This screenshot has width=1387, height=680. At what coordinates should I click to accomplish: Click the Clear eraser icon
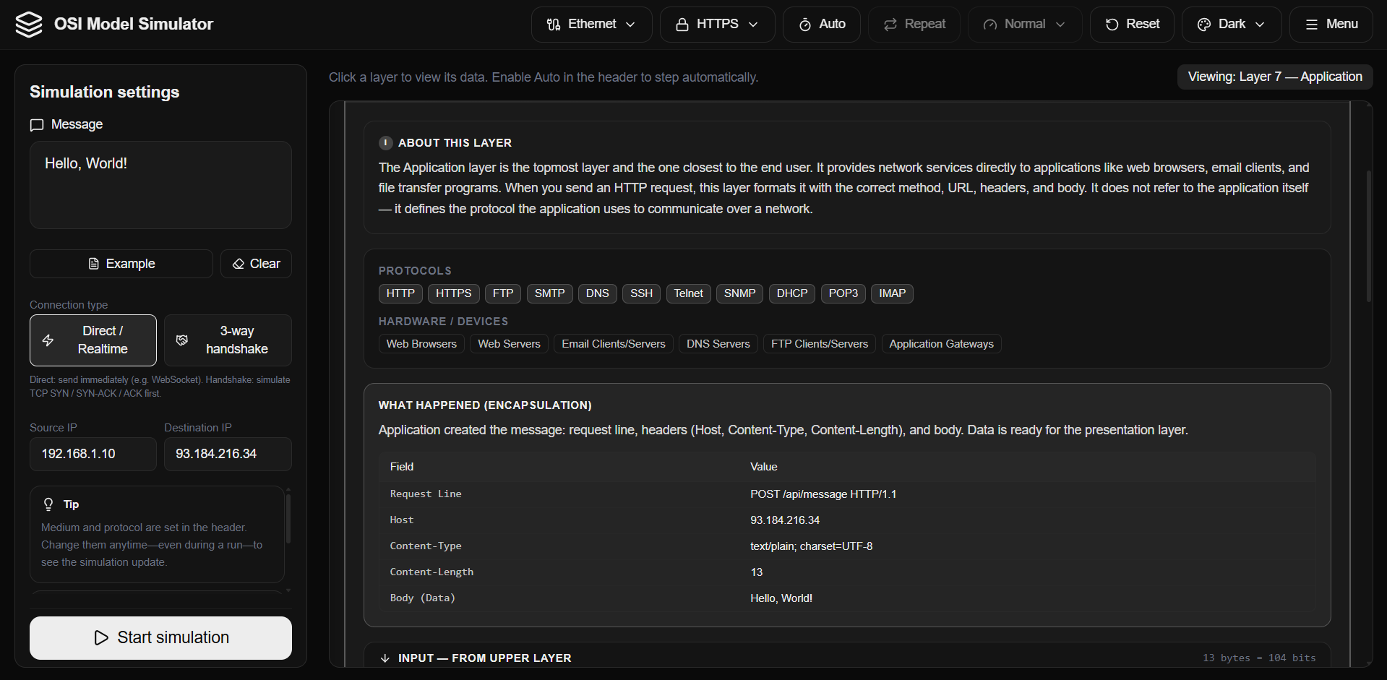tap(239, 264)
